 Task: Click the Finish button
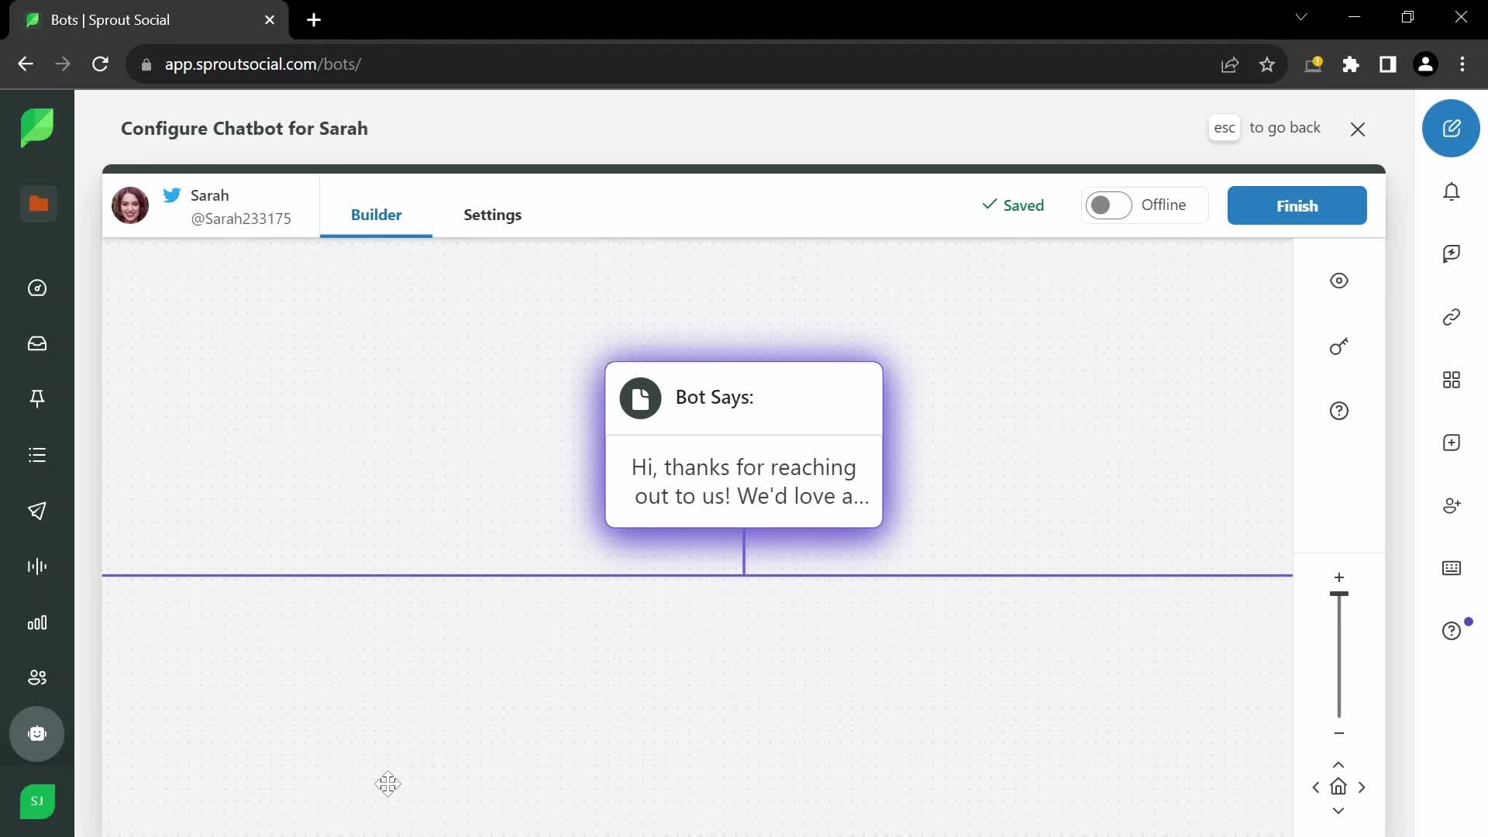pyautogui.click(x=1297, y=205)
